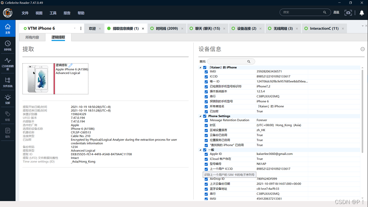Open the Home (主页) sidebar icon
Viewport: 368px width, 207px height.
8,28
